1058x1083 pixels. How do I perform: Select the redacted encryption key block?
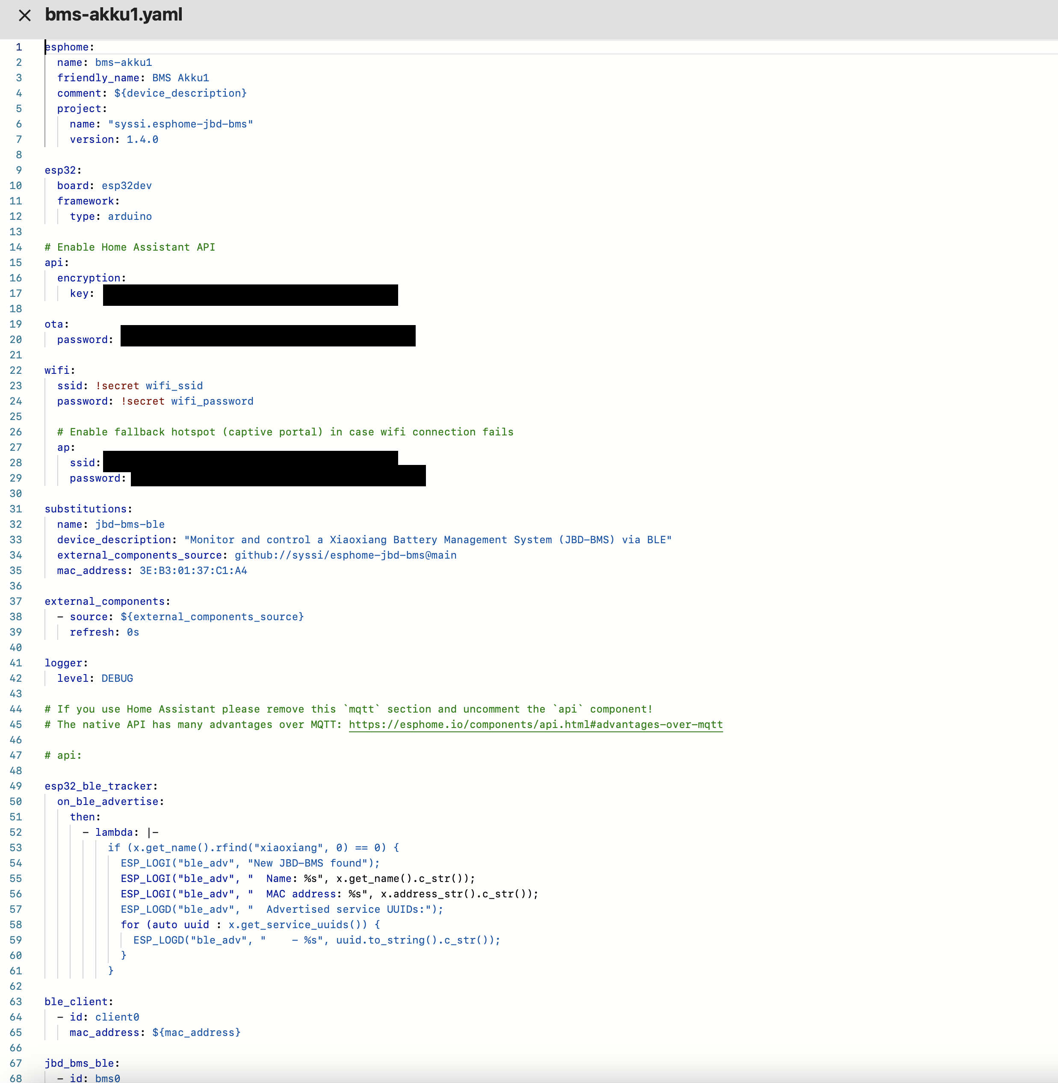pyautogui.click(x=249, y=295)
